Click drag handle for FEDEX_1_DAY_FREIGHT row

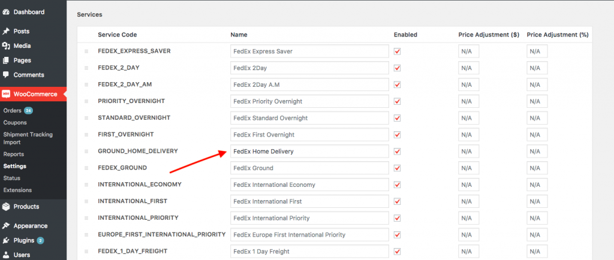pyautogui.click(x=86, y=252)
